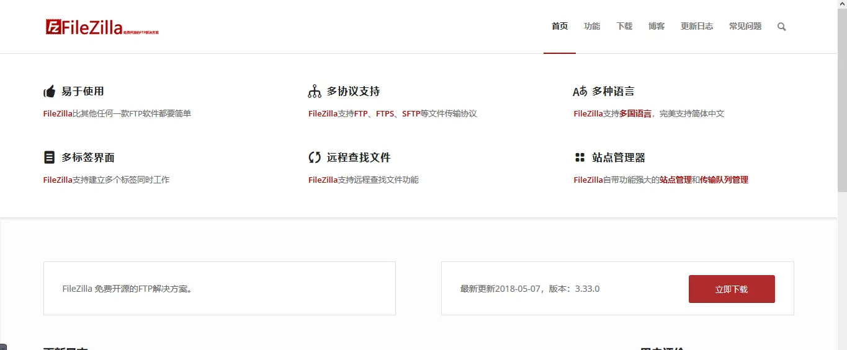Open the 下载 navigation item

624,26
